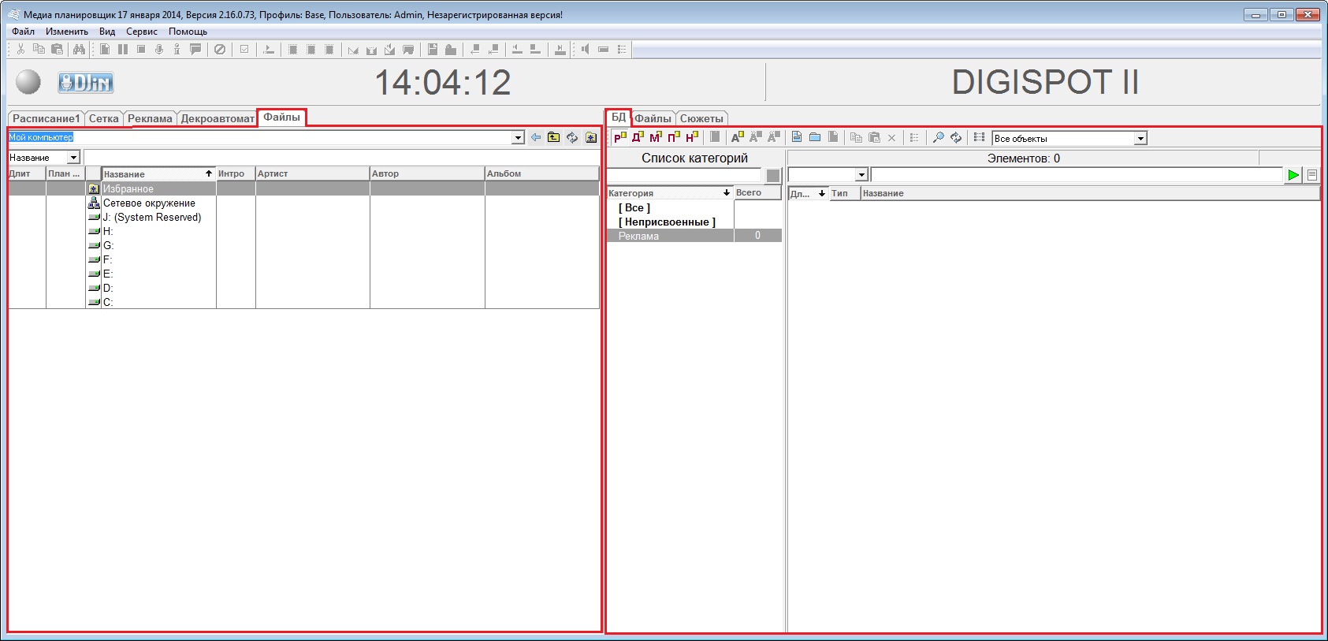The height and width of the screenshot is (641, 1328).
Task: Expand the Мой компьютер path dropdown
Action: (518, 138)
